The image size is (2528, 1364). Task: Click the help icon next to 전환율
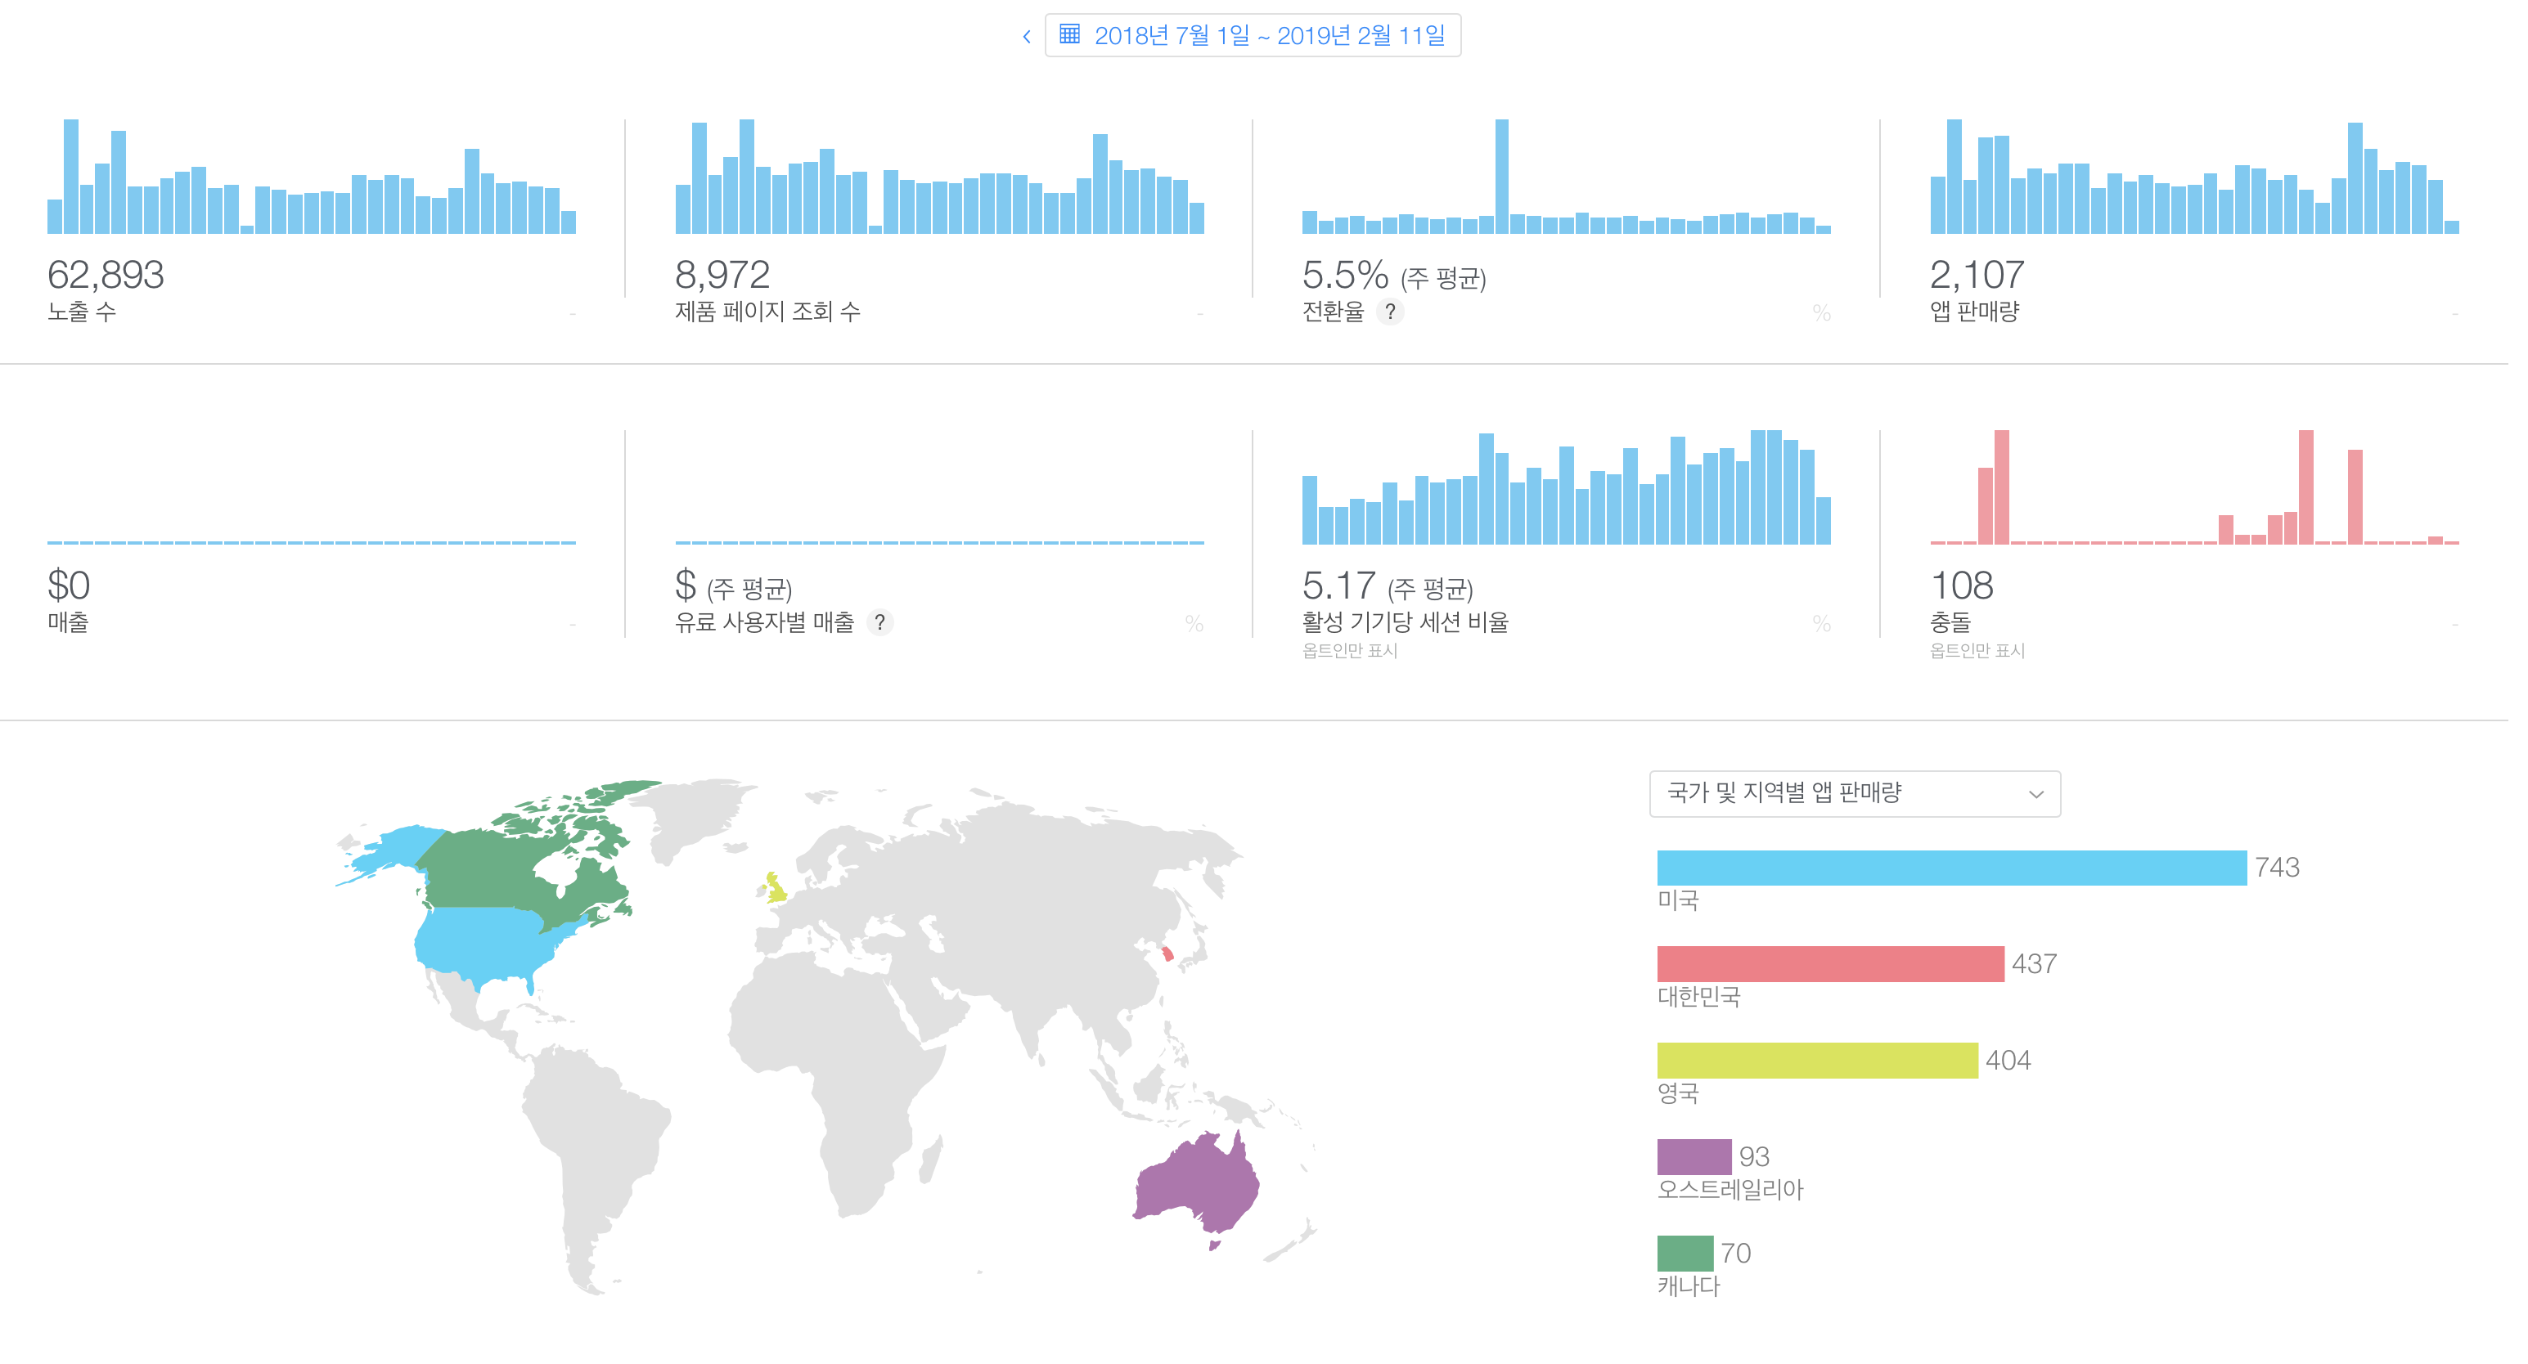click(1390, 312)
